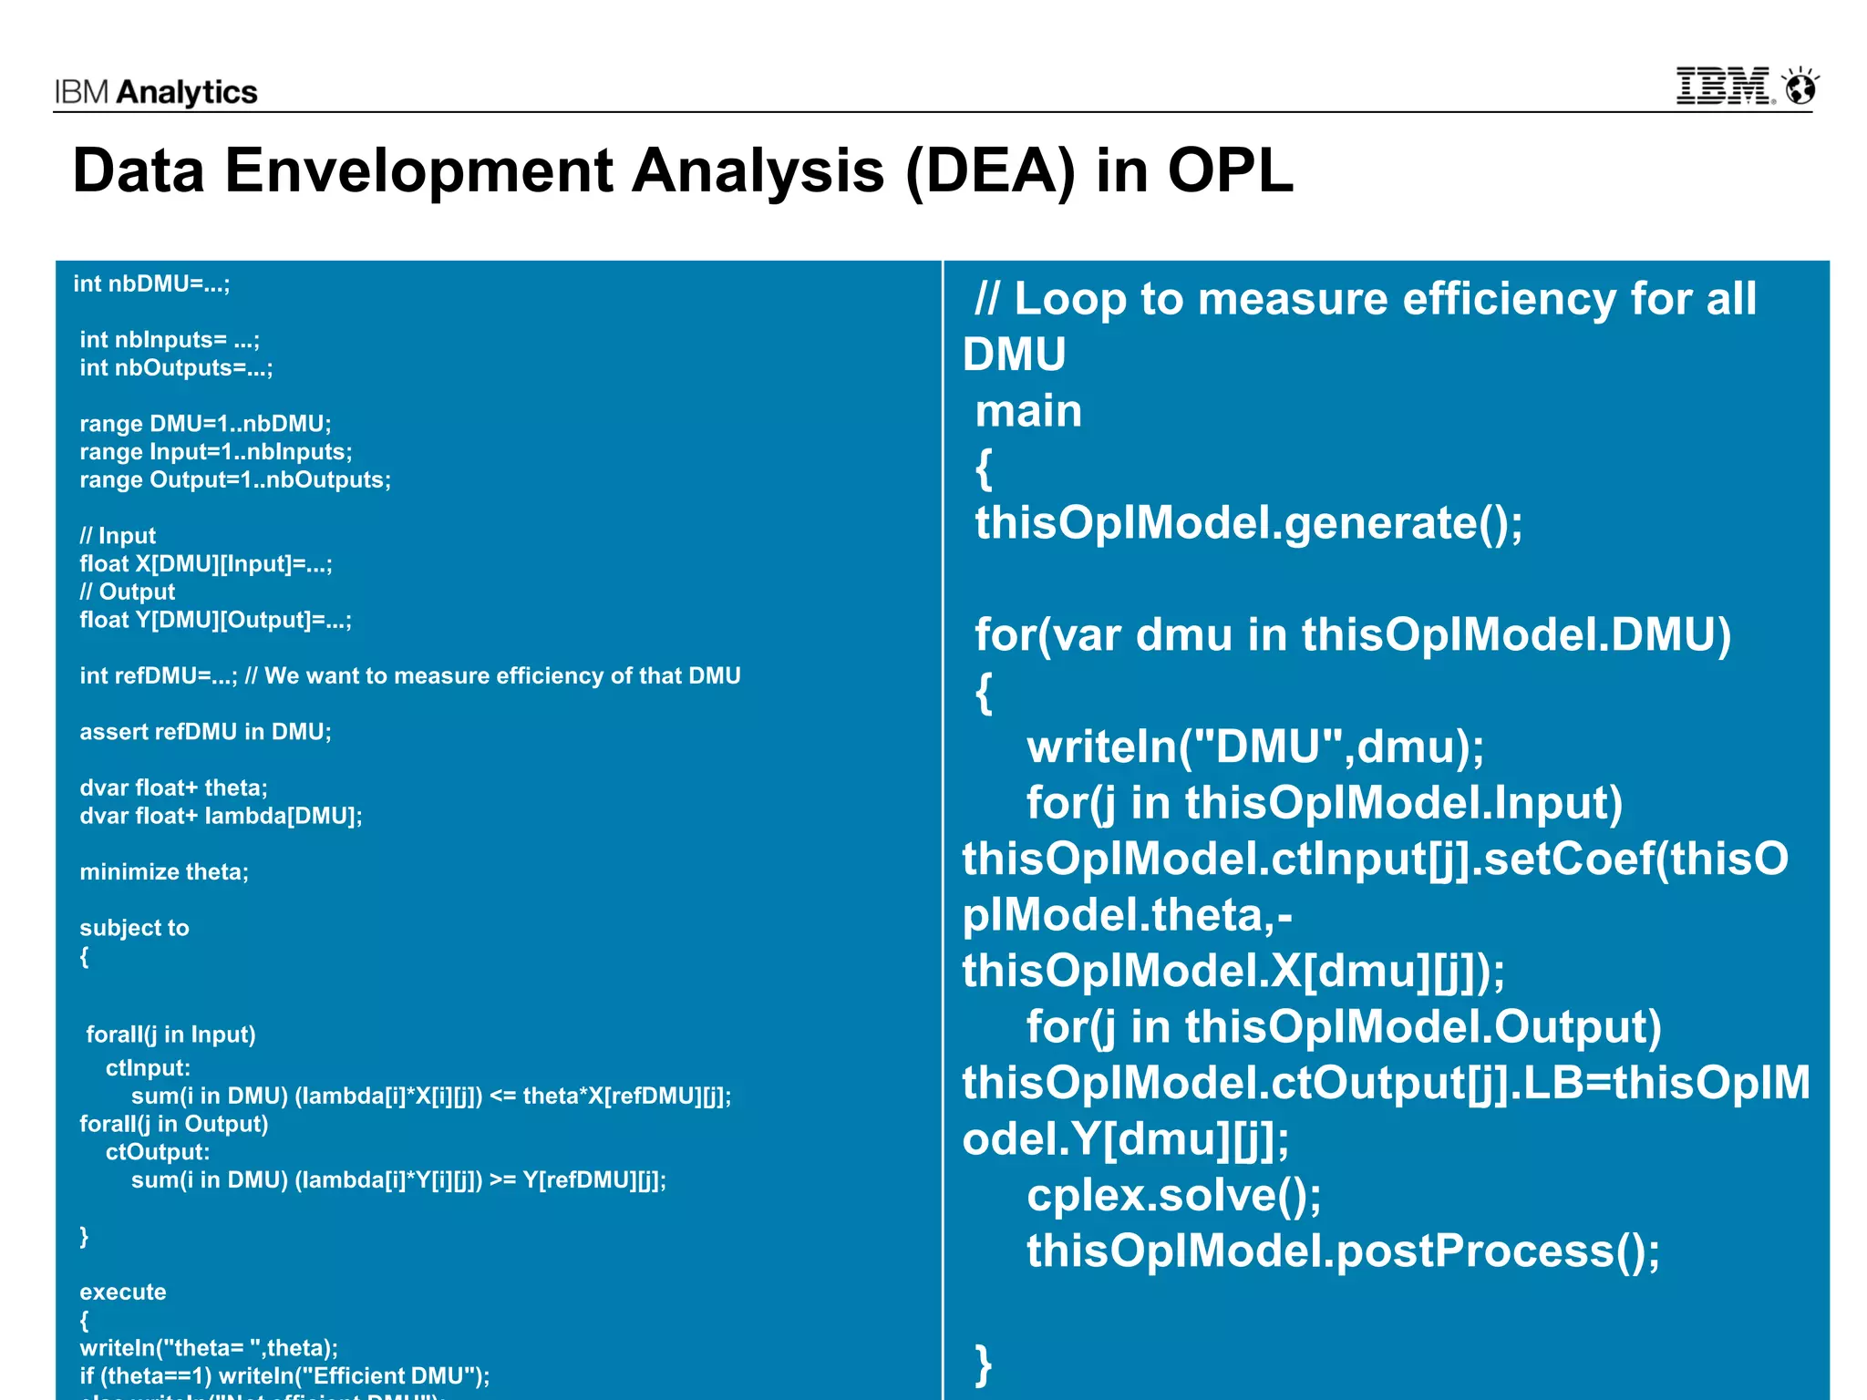Click the sum line ending '>= Y[refDMU][j];'
Viewport: 1867px width, 1400px height.
[399, 1181]
